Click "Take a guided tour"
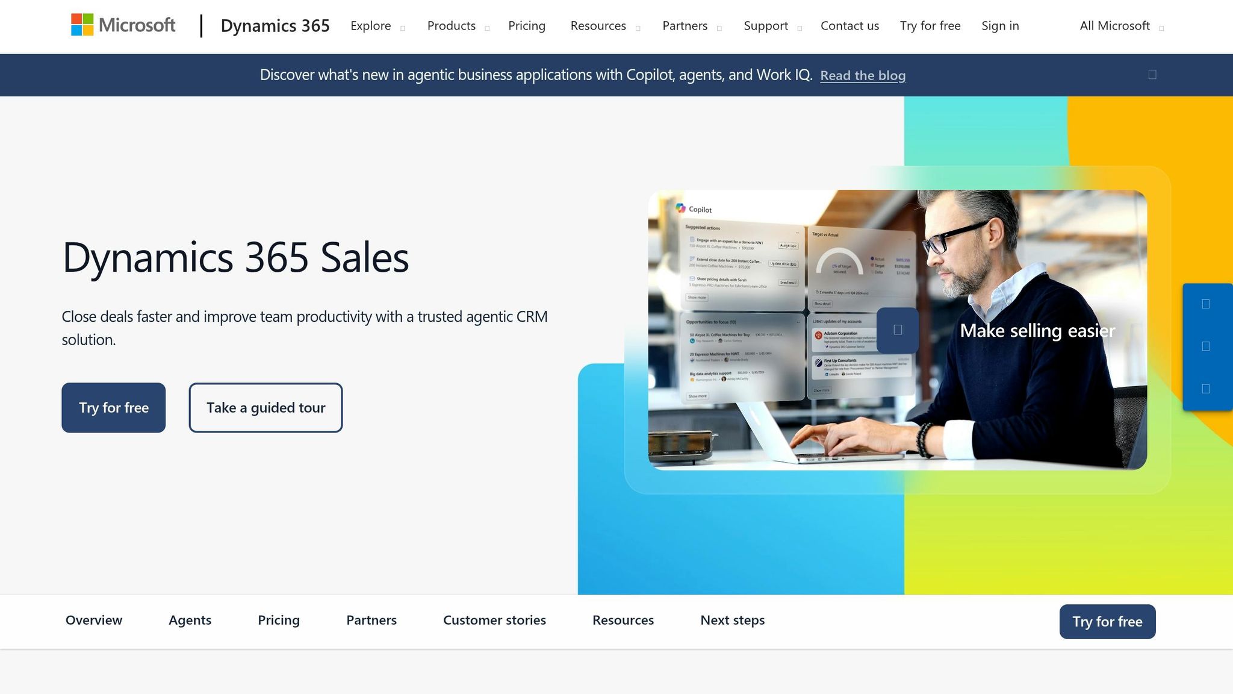Viewport: 1233px width, 694px height. [x=266, y=407]
